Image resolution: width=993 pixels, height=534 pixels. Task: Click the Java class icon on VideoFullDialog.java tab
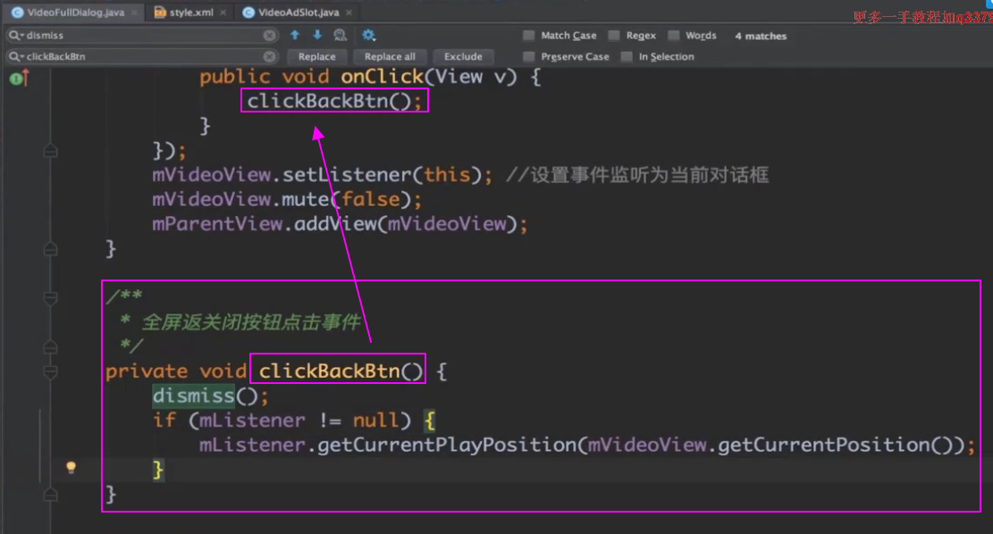pyautogui.click(x=17, y=12)
